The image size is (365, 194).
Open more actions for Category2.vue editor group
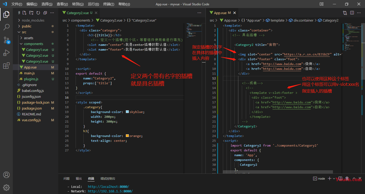pyautogui.click(x=199, y=13)
